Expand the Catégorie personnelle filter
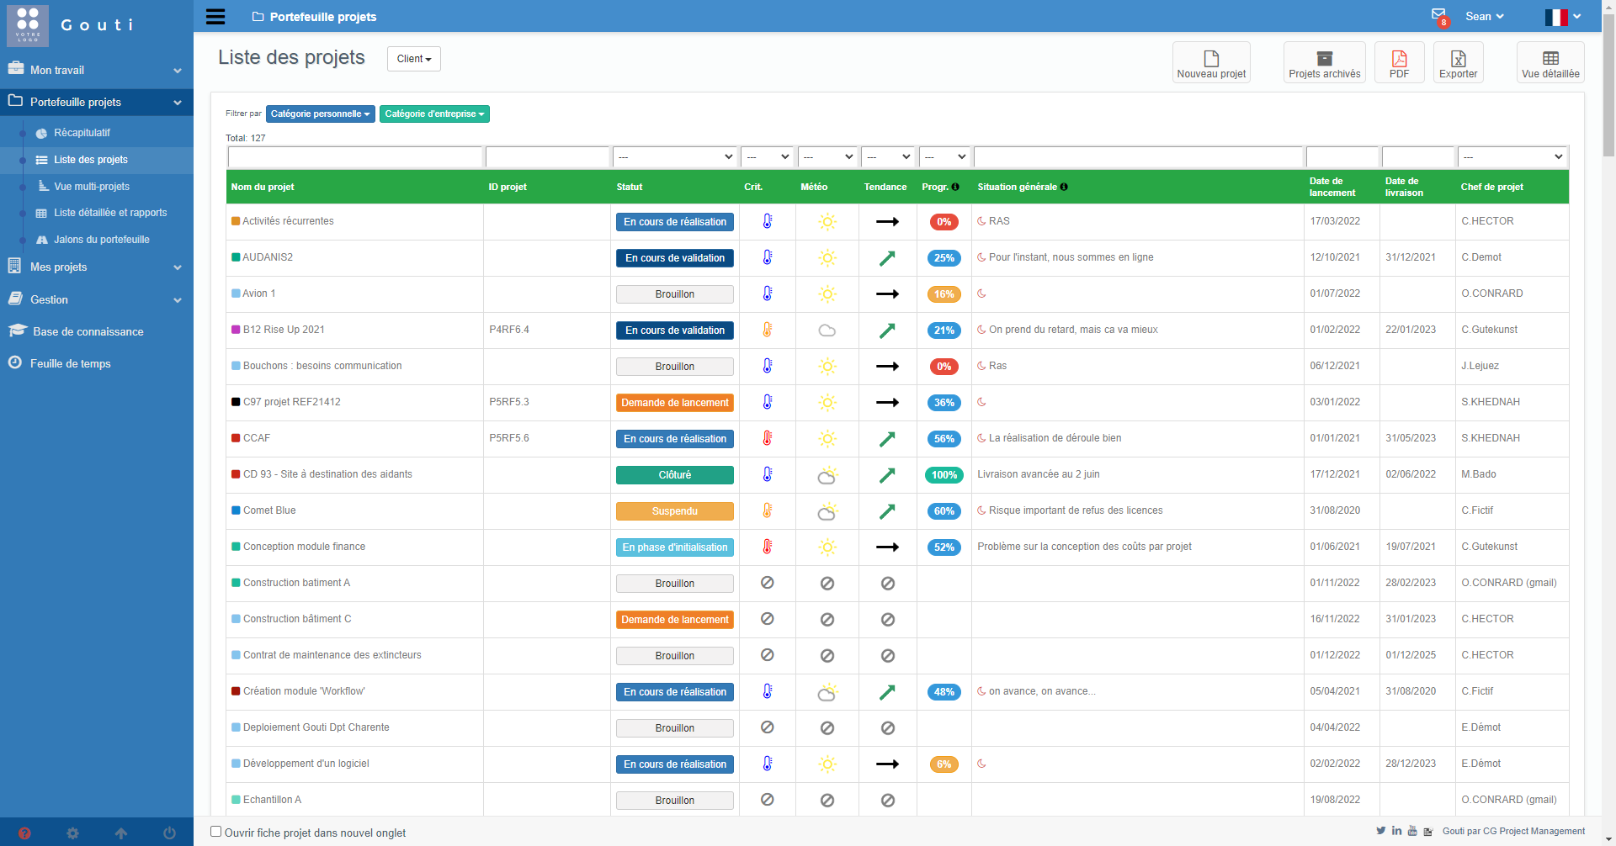Viewport: 1616px width, 846px height. (320, 114)
